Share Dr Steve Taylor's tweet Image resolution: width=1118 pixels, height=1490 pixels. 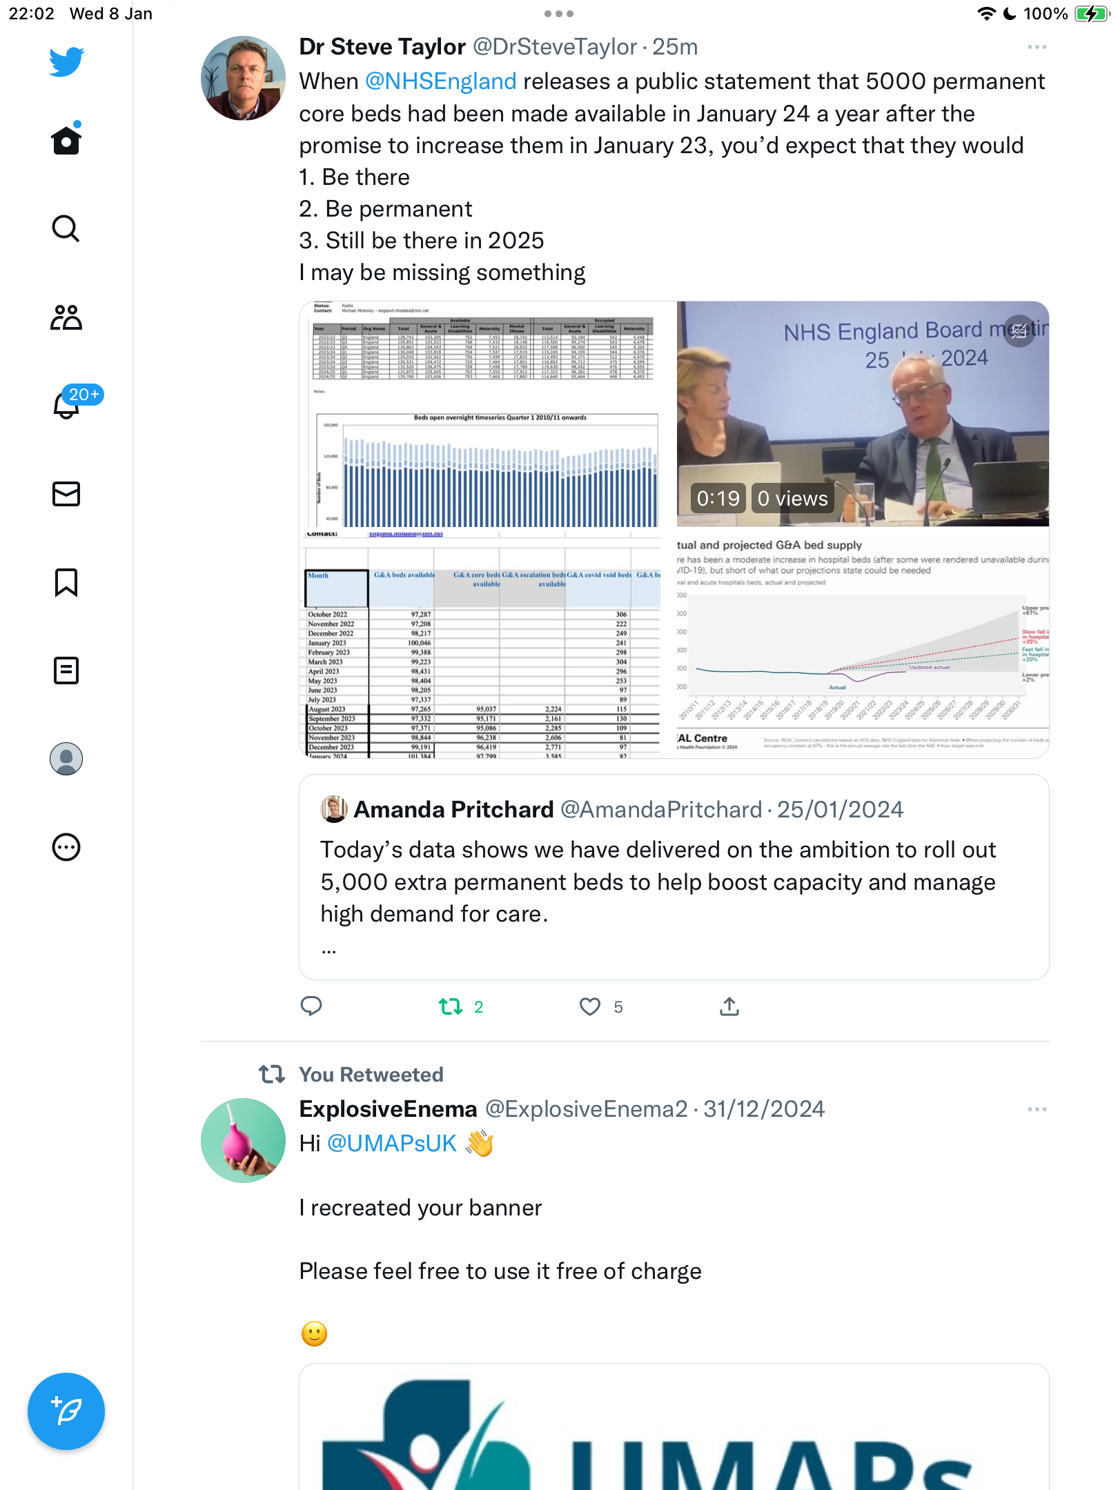(x=729, y=1006)
